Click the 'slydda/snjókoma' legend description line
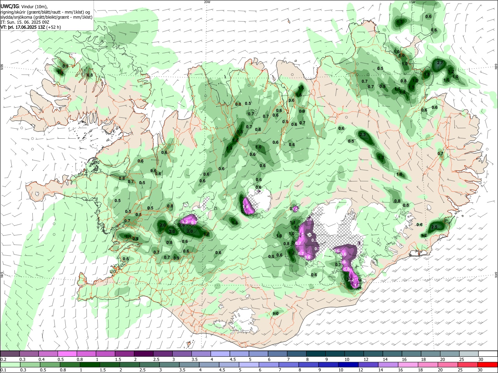This screenshot has width=498, height=373. [x=46, y=17]
